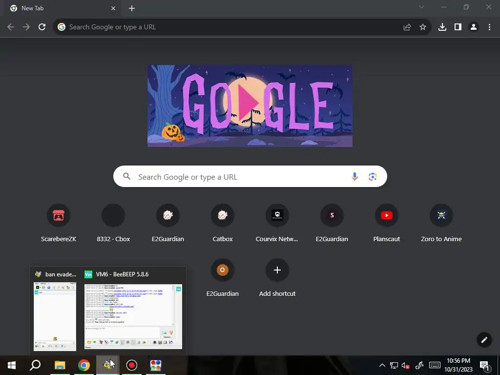Open File Explorer from taskbar
The height and width of the screenshot is (375, 500).
pos(60,365)
